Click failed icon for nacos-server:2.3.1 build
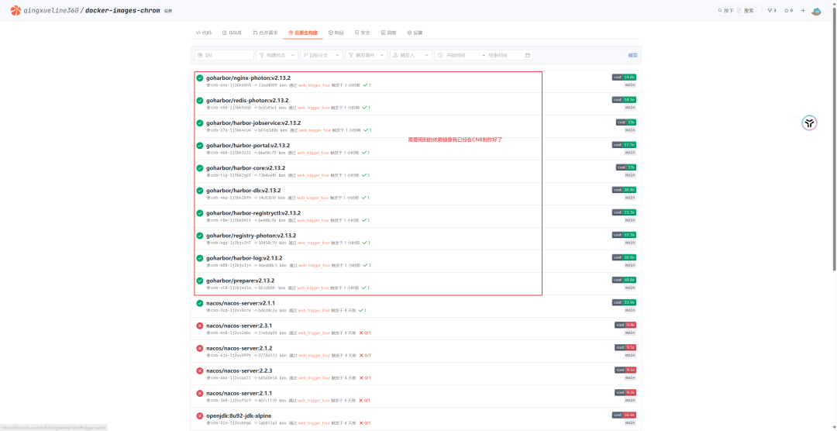Viewport: 837px width, 431px height. pyautogui.click(x=200, y=326)
